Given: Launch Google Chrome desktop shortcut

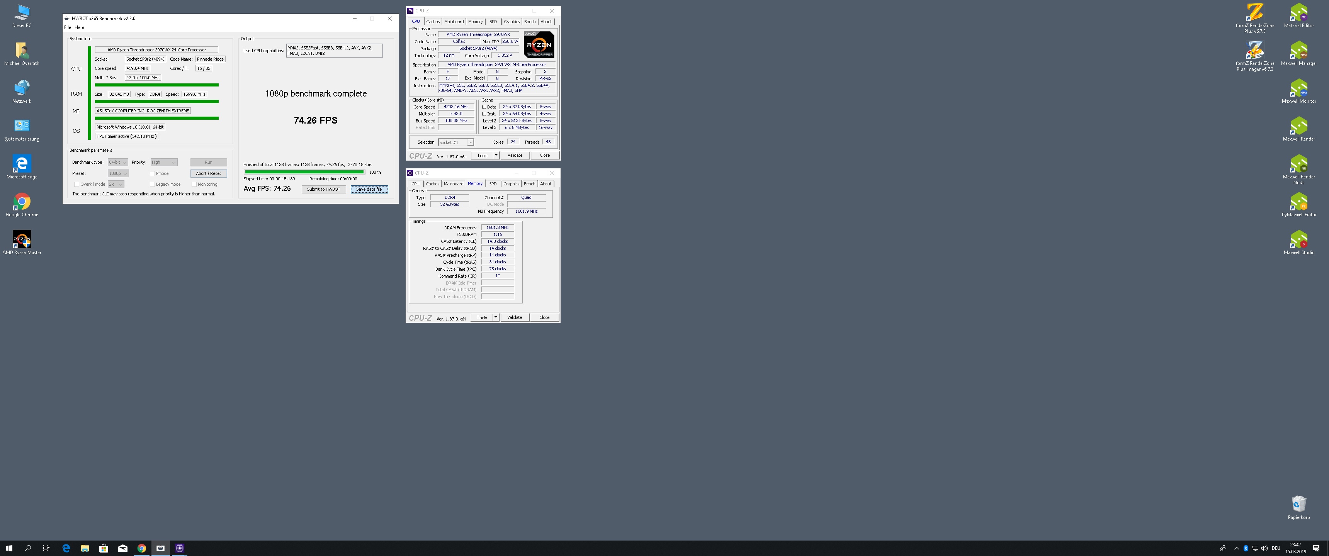Looking at the screenshot, I should (22, 205).
